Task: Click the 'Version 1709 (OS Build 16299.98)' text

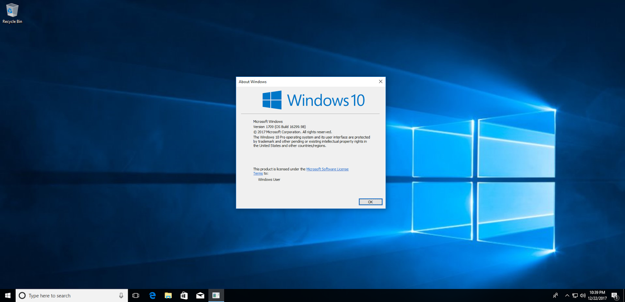Action: click(279, 127)
